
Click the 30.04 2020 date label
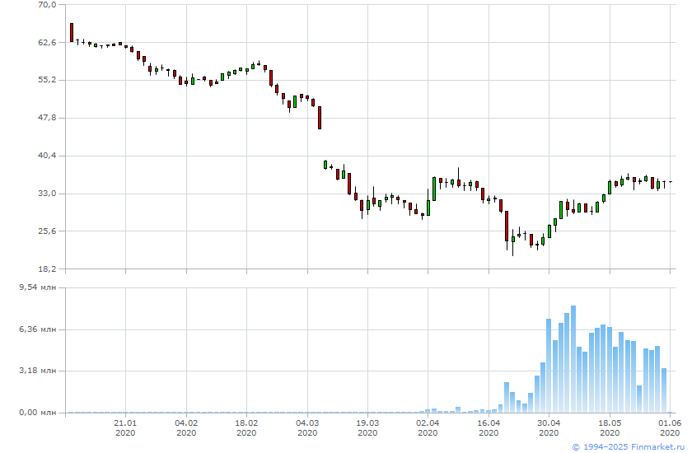point(549,427)
